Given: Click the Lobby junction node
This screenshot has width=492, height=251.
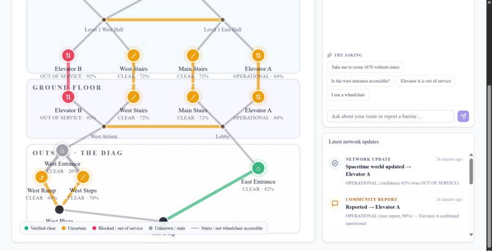Looking at the screenshot, I should [222, 127].
